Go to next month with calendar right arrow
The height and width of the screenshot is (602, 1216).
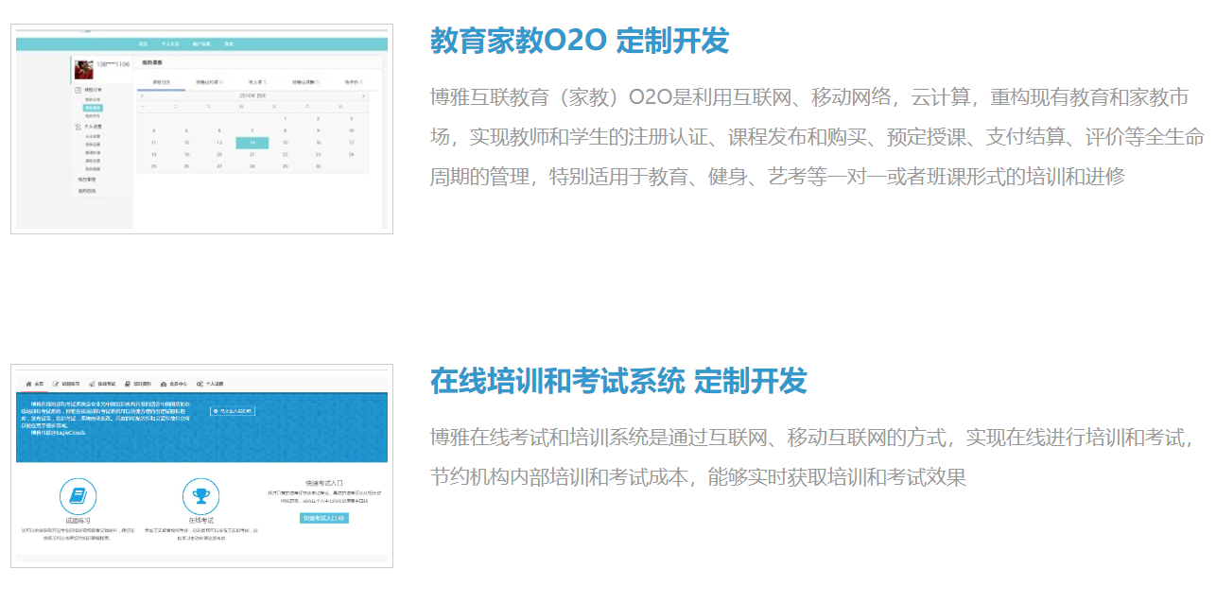click(x=363, y=95)
